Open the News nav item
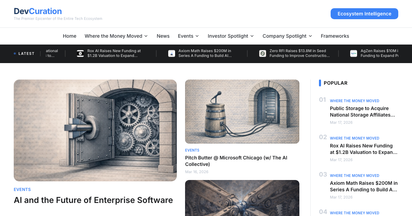 click(x=163, y=36)
